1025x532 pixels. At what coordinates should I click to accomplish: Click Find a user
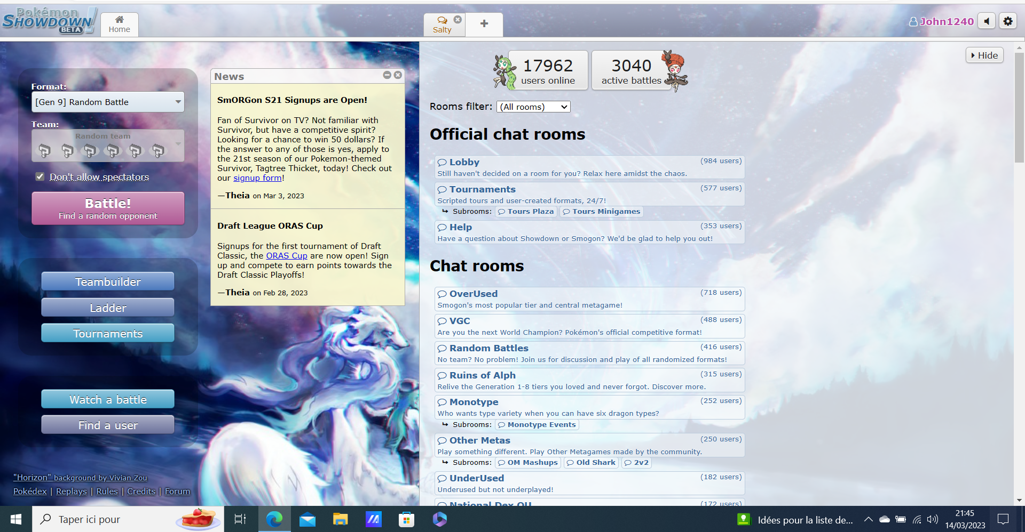tap(108, 425)
